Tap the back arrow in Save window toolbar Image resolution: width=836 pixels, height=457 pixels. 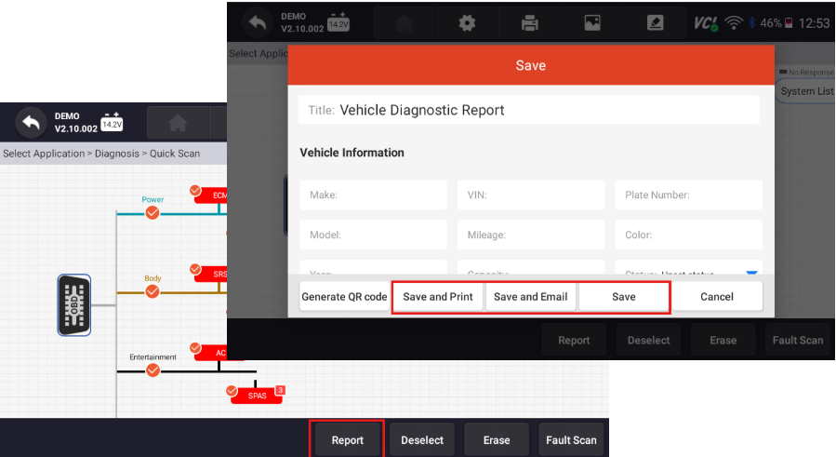click(x=258, y=23)
